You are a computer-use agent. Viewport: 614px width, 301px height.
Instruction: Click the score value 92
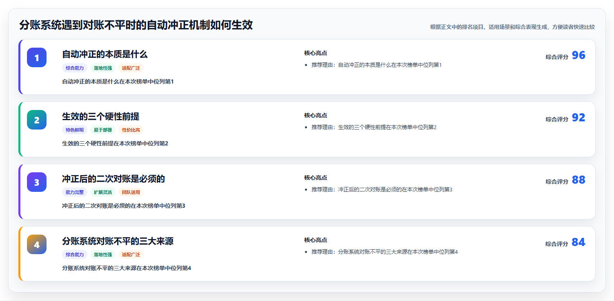point(578,118)
